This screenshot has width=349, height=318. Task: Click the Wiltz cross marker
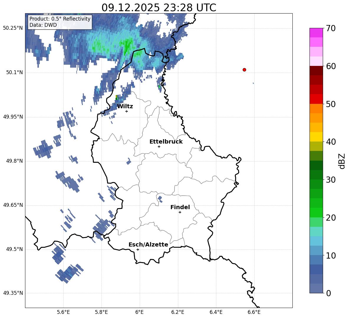127,111
